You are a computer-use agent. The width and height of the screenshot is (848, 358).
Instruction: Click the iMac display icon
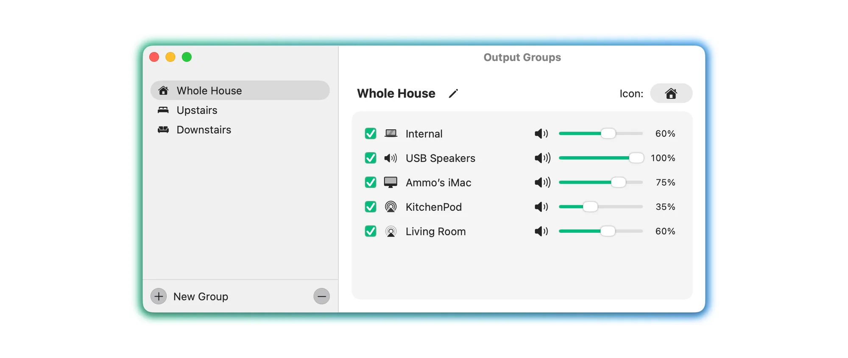(x=391, y=182)
